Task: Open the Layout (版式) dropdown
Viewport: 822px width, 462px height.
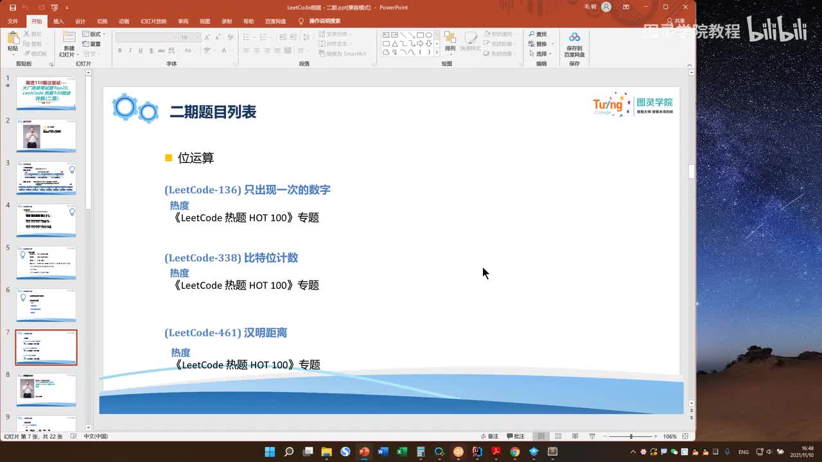Action: [94, 34]
